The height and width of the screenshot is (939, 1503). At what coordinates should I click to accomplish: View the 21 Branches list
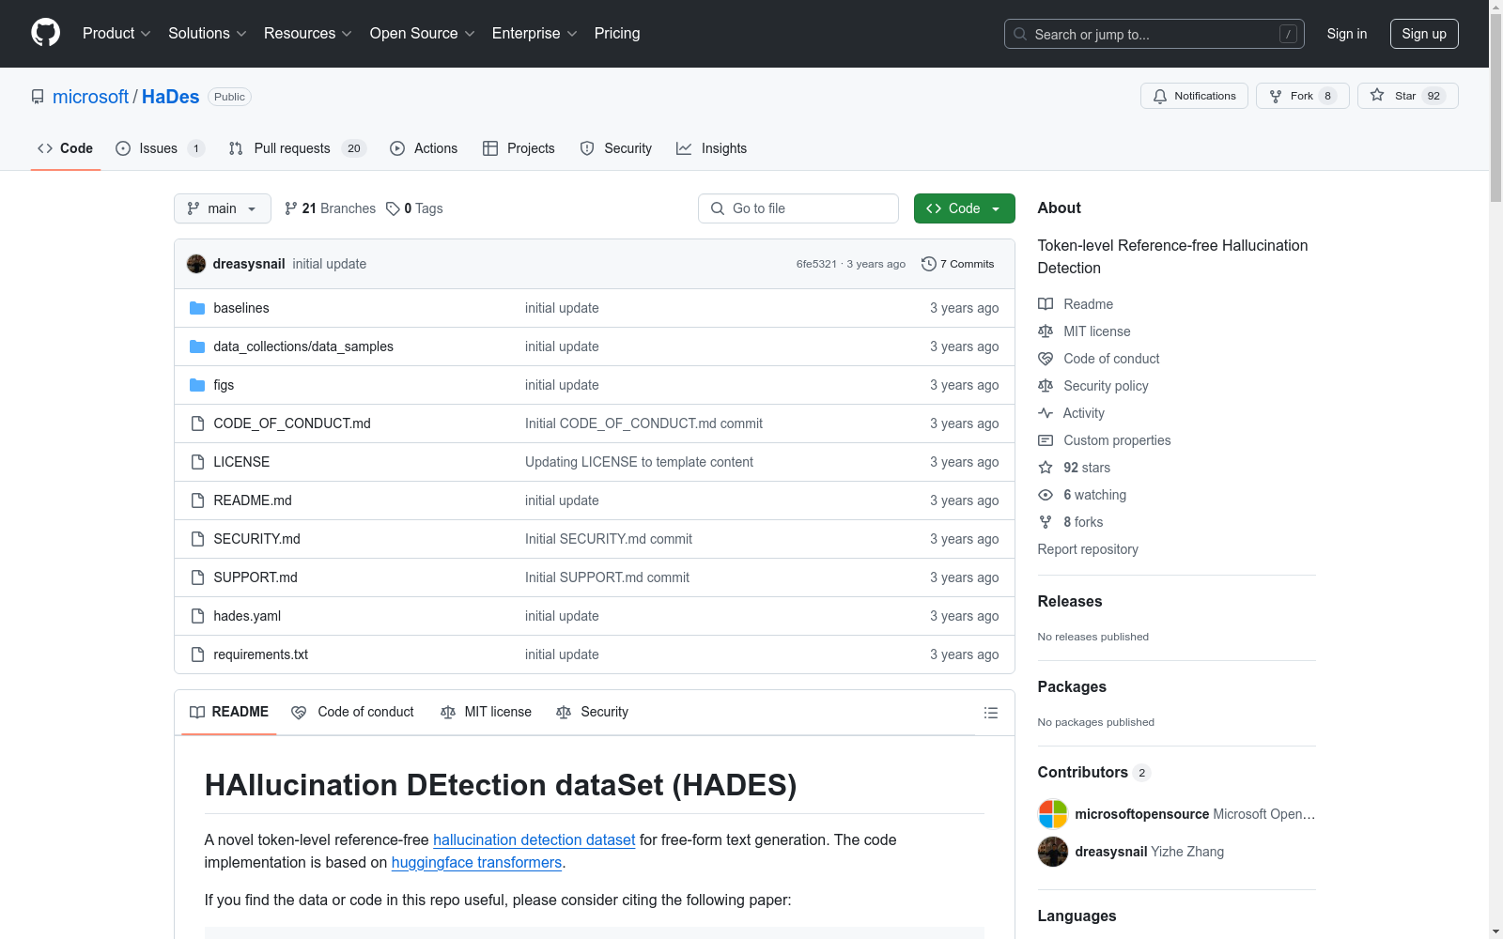[x=330, y=208]
